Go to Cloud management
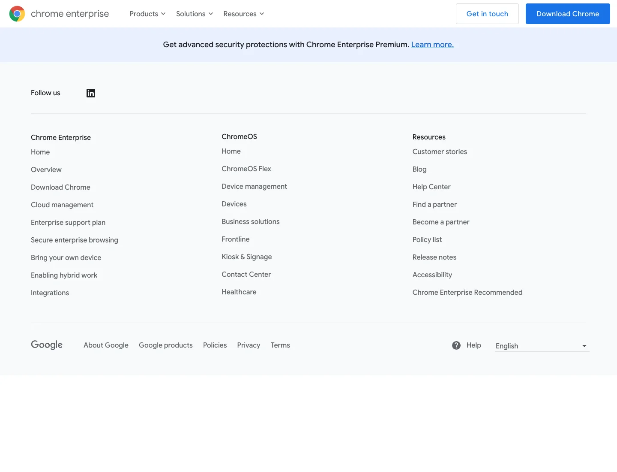This screenshot has height=472, width=617. (x=62, y=205)
